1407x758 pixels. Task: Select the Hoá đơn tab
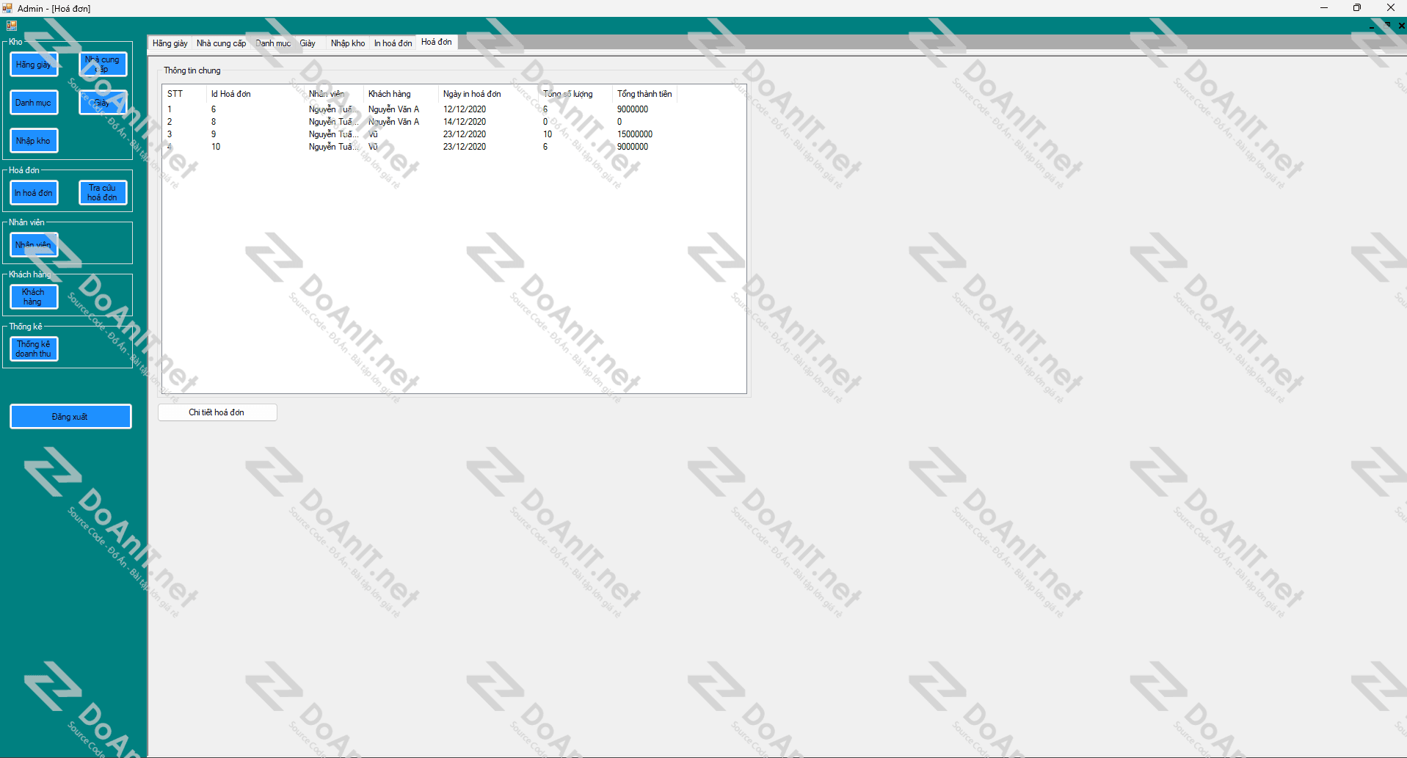pyautogui.click(x=437, y=42)
